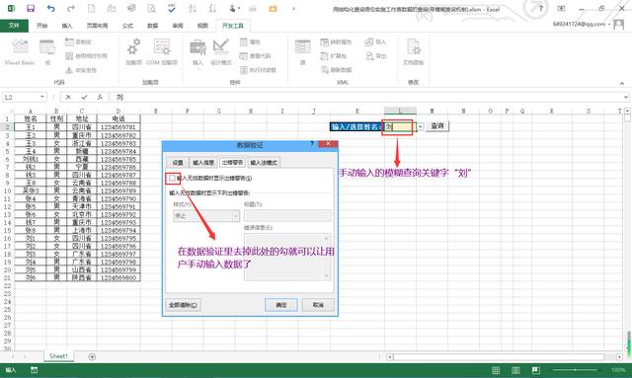Select the column D header
The width and height of the screenshot is (632, 378).
118,111
